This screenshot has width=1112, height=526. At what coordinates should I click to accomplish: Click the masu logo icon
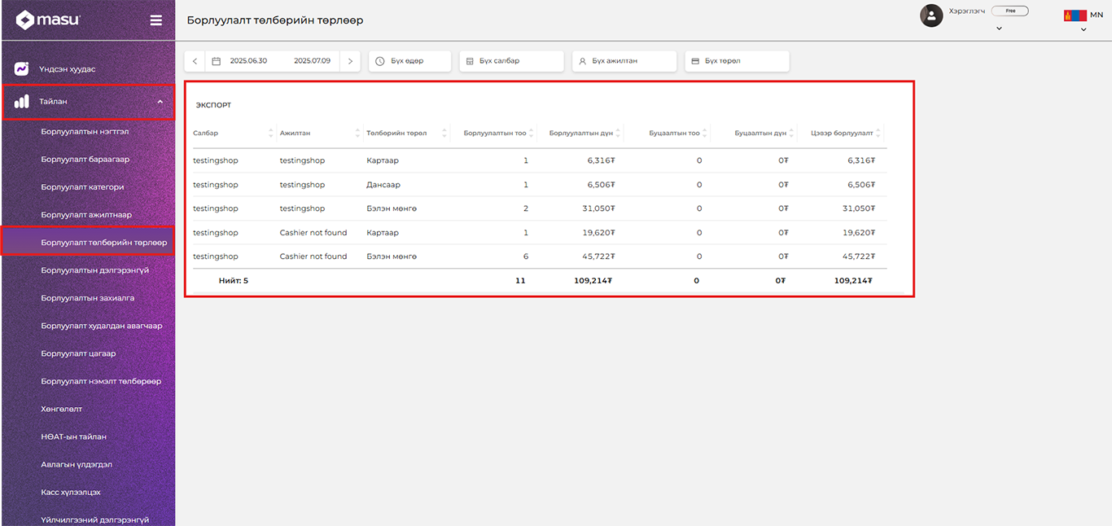tap(25, 20)
